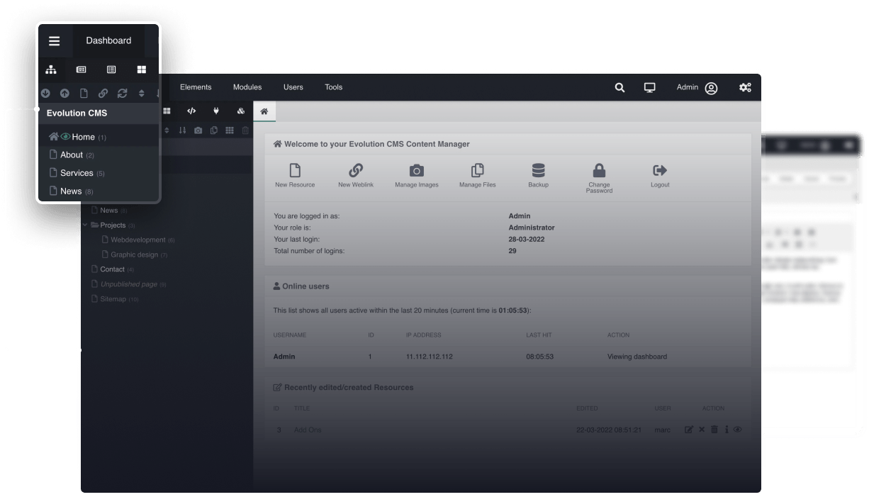Image resolution: width=869 pixels, height=497 pixels.
Task: Open the hamburger menu beside Dashboard
Action: (x=55, y=40)
